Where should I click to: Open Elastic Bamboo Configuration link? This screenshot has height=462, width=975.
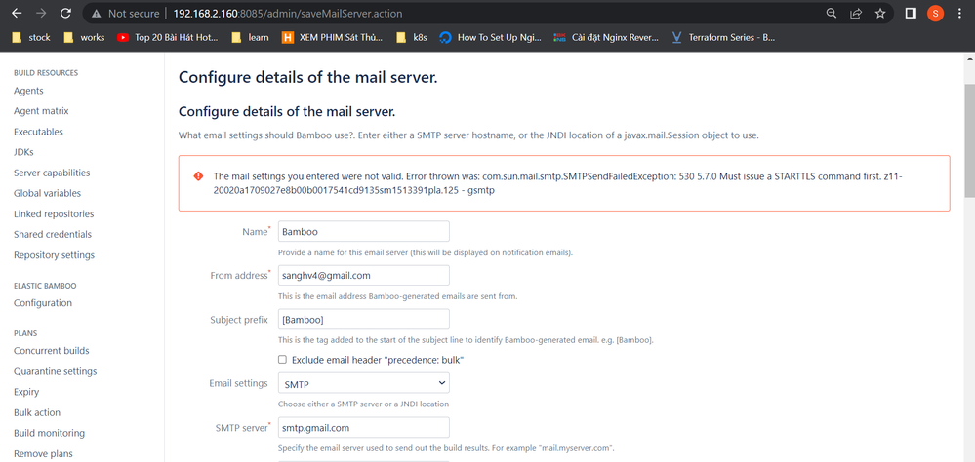[43, 303]
